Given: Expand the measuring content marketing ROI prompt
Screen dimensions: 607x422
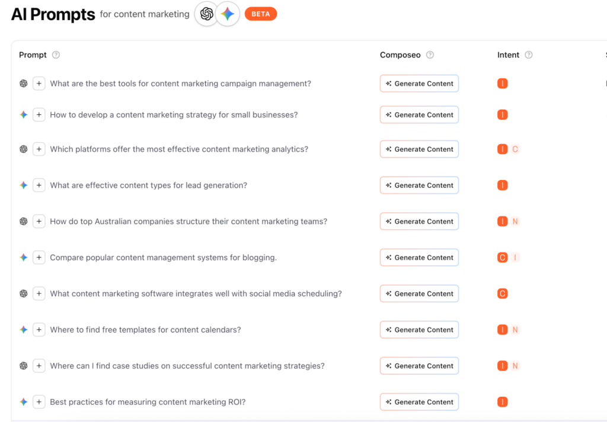Looking at the screenshot, I should pos(39,402).
